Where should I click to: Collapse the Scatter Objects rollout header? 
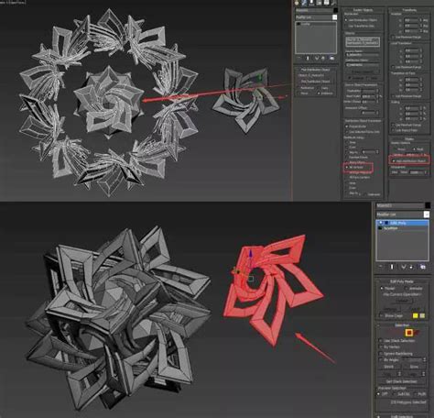(x=363, y=10)
